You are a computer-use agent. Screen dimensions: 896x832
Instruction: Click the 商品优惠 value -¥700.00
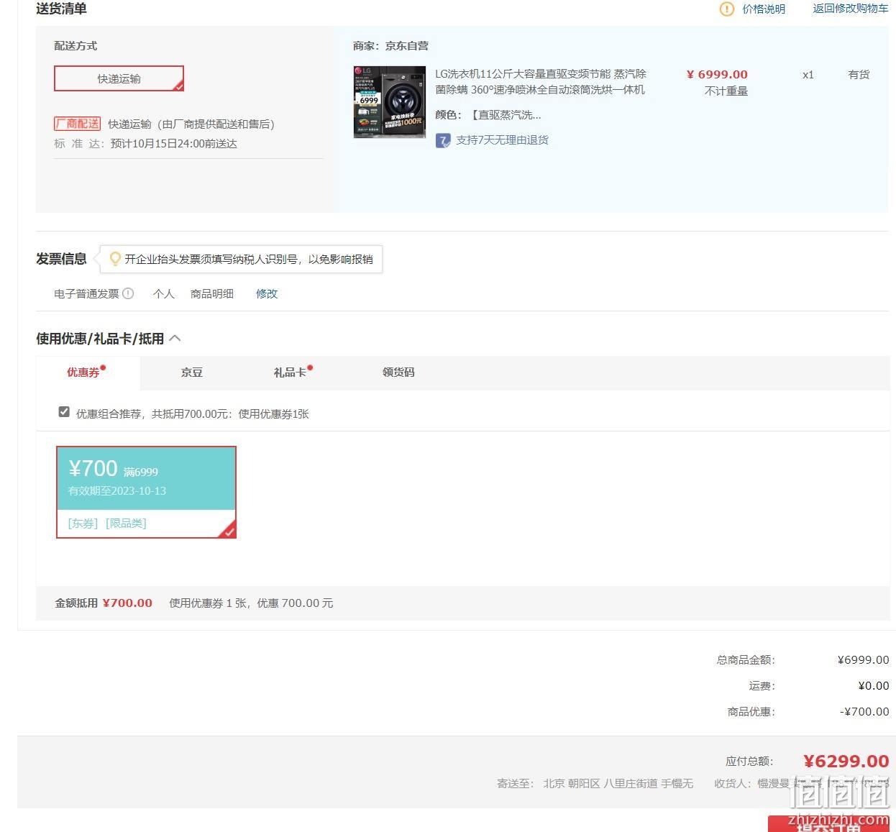(x=865, y=712)
